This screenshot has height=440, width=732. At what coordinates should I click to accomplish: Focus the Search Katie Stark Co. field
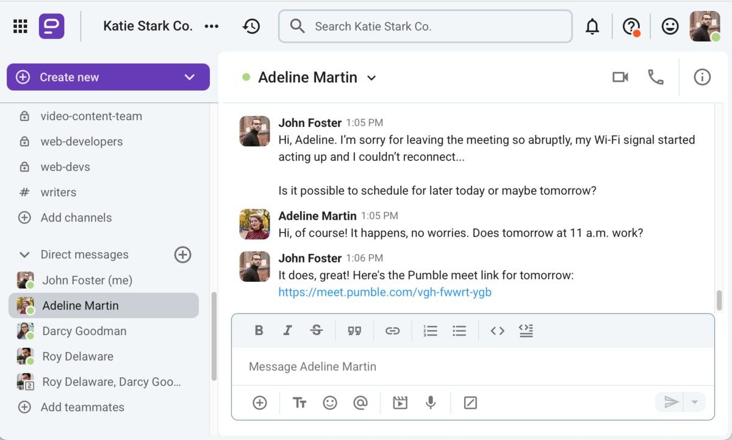click(427, 27)
